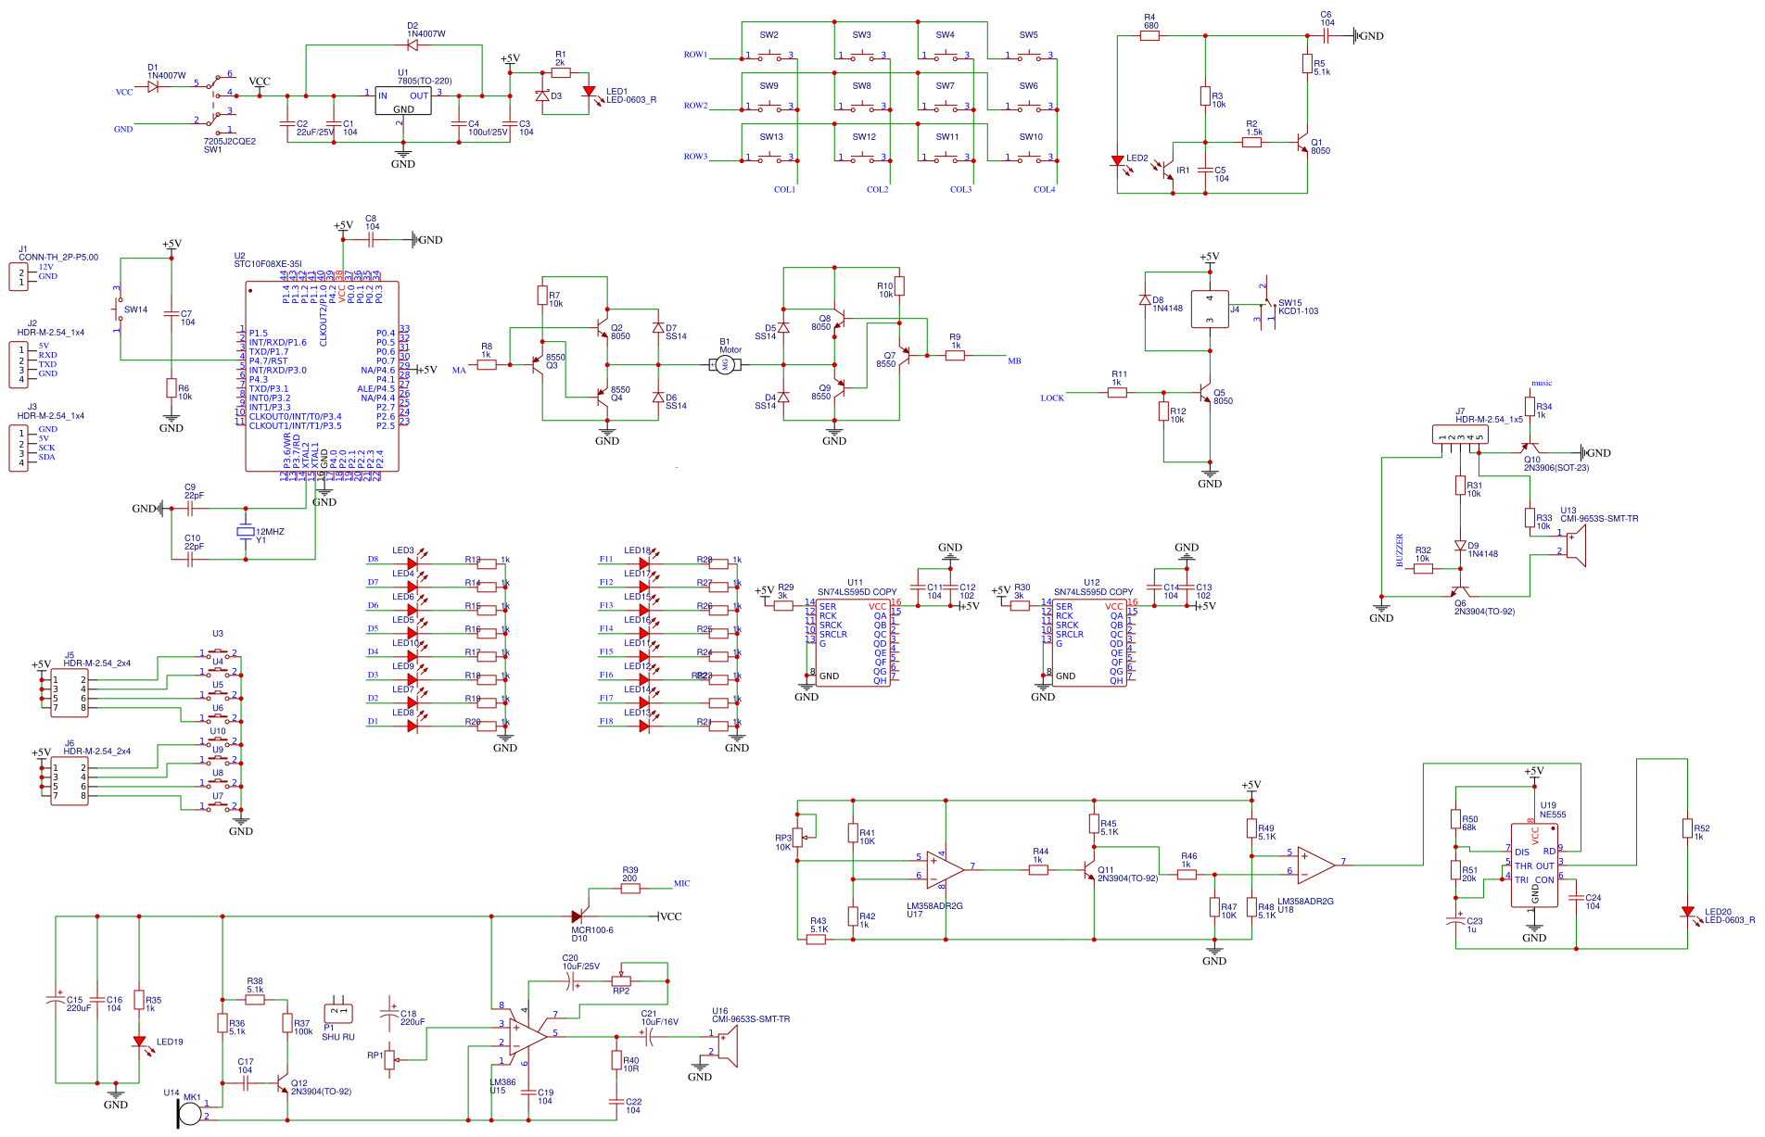Select the MIC net label
The width and height of the screenshot is (1765, 1137).
[681, 883]
